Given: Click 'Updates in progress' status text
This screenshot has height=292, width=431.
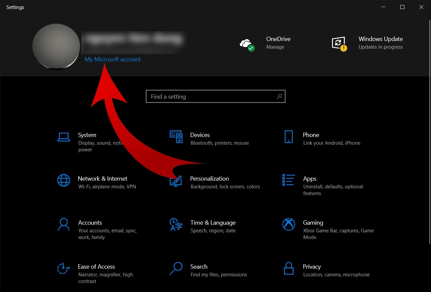Looking at the screenshot, I should (x=381, y=47).
